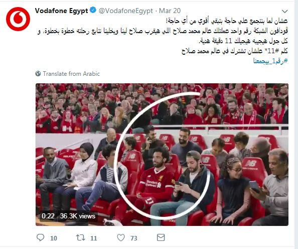Screen dimensions: 298x249
Task: Open the blue Arabic hashtag link
Action: 270,61
